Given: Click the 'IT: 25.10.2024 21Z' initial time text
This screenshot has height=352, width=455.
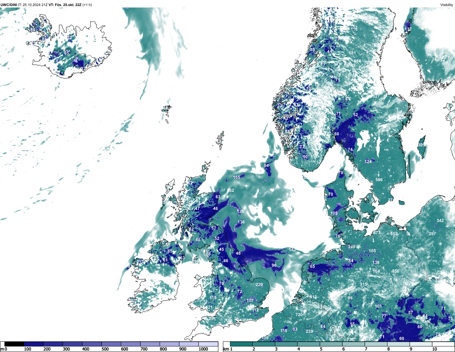Looking at the screenshot, I should pyautogui.click(x=33, y=5).
